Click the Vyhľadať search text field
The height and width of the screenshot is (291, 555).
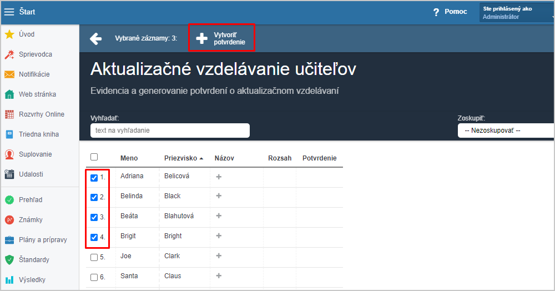(x=170, y=131)
